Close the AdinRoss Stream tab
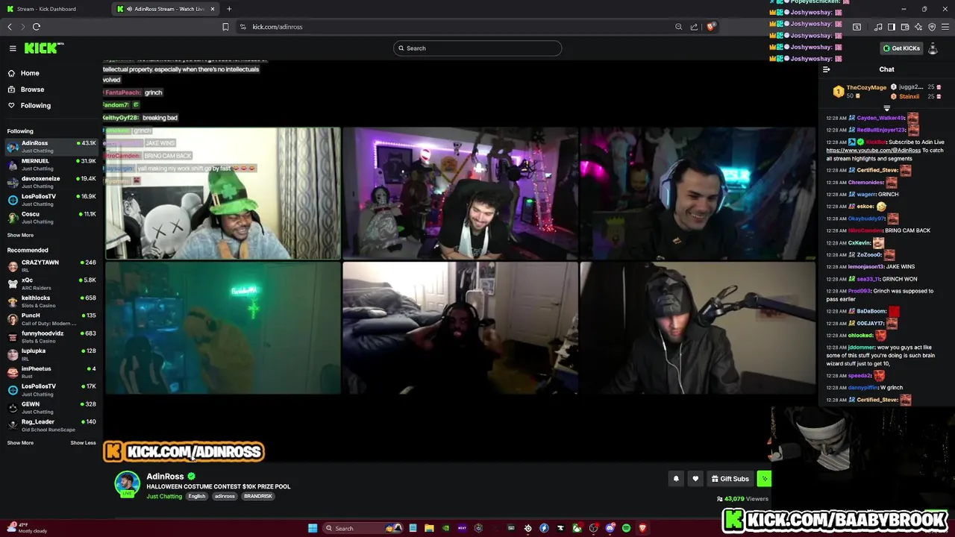 (x=213, y=9)
